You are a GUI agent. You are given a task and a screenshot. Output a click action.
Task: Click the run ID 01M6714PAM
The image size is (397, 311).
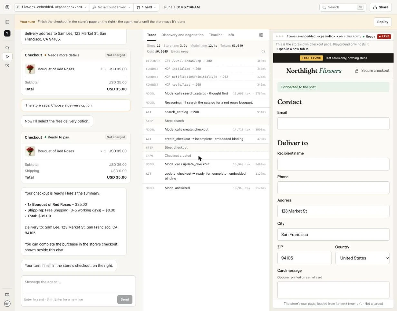(x=188, y=7)
